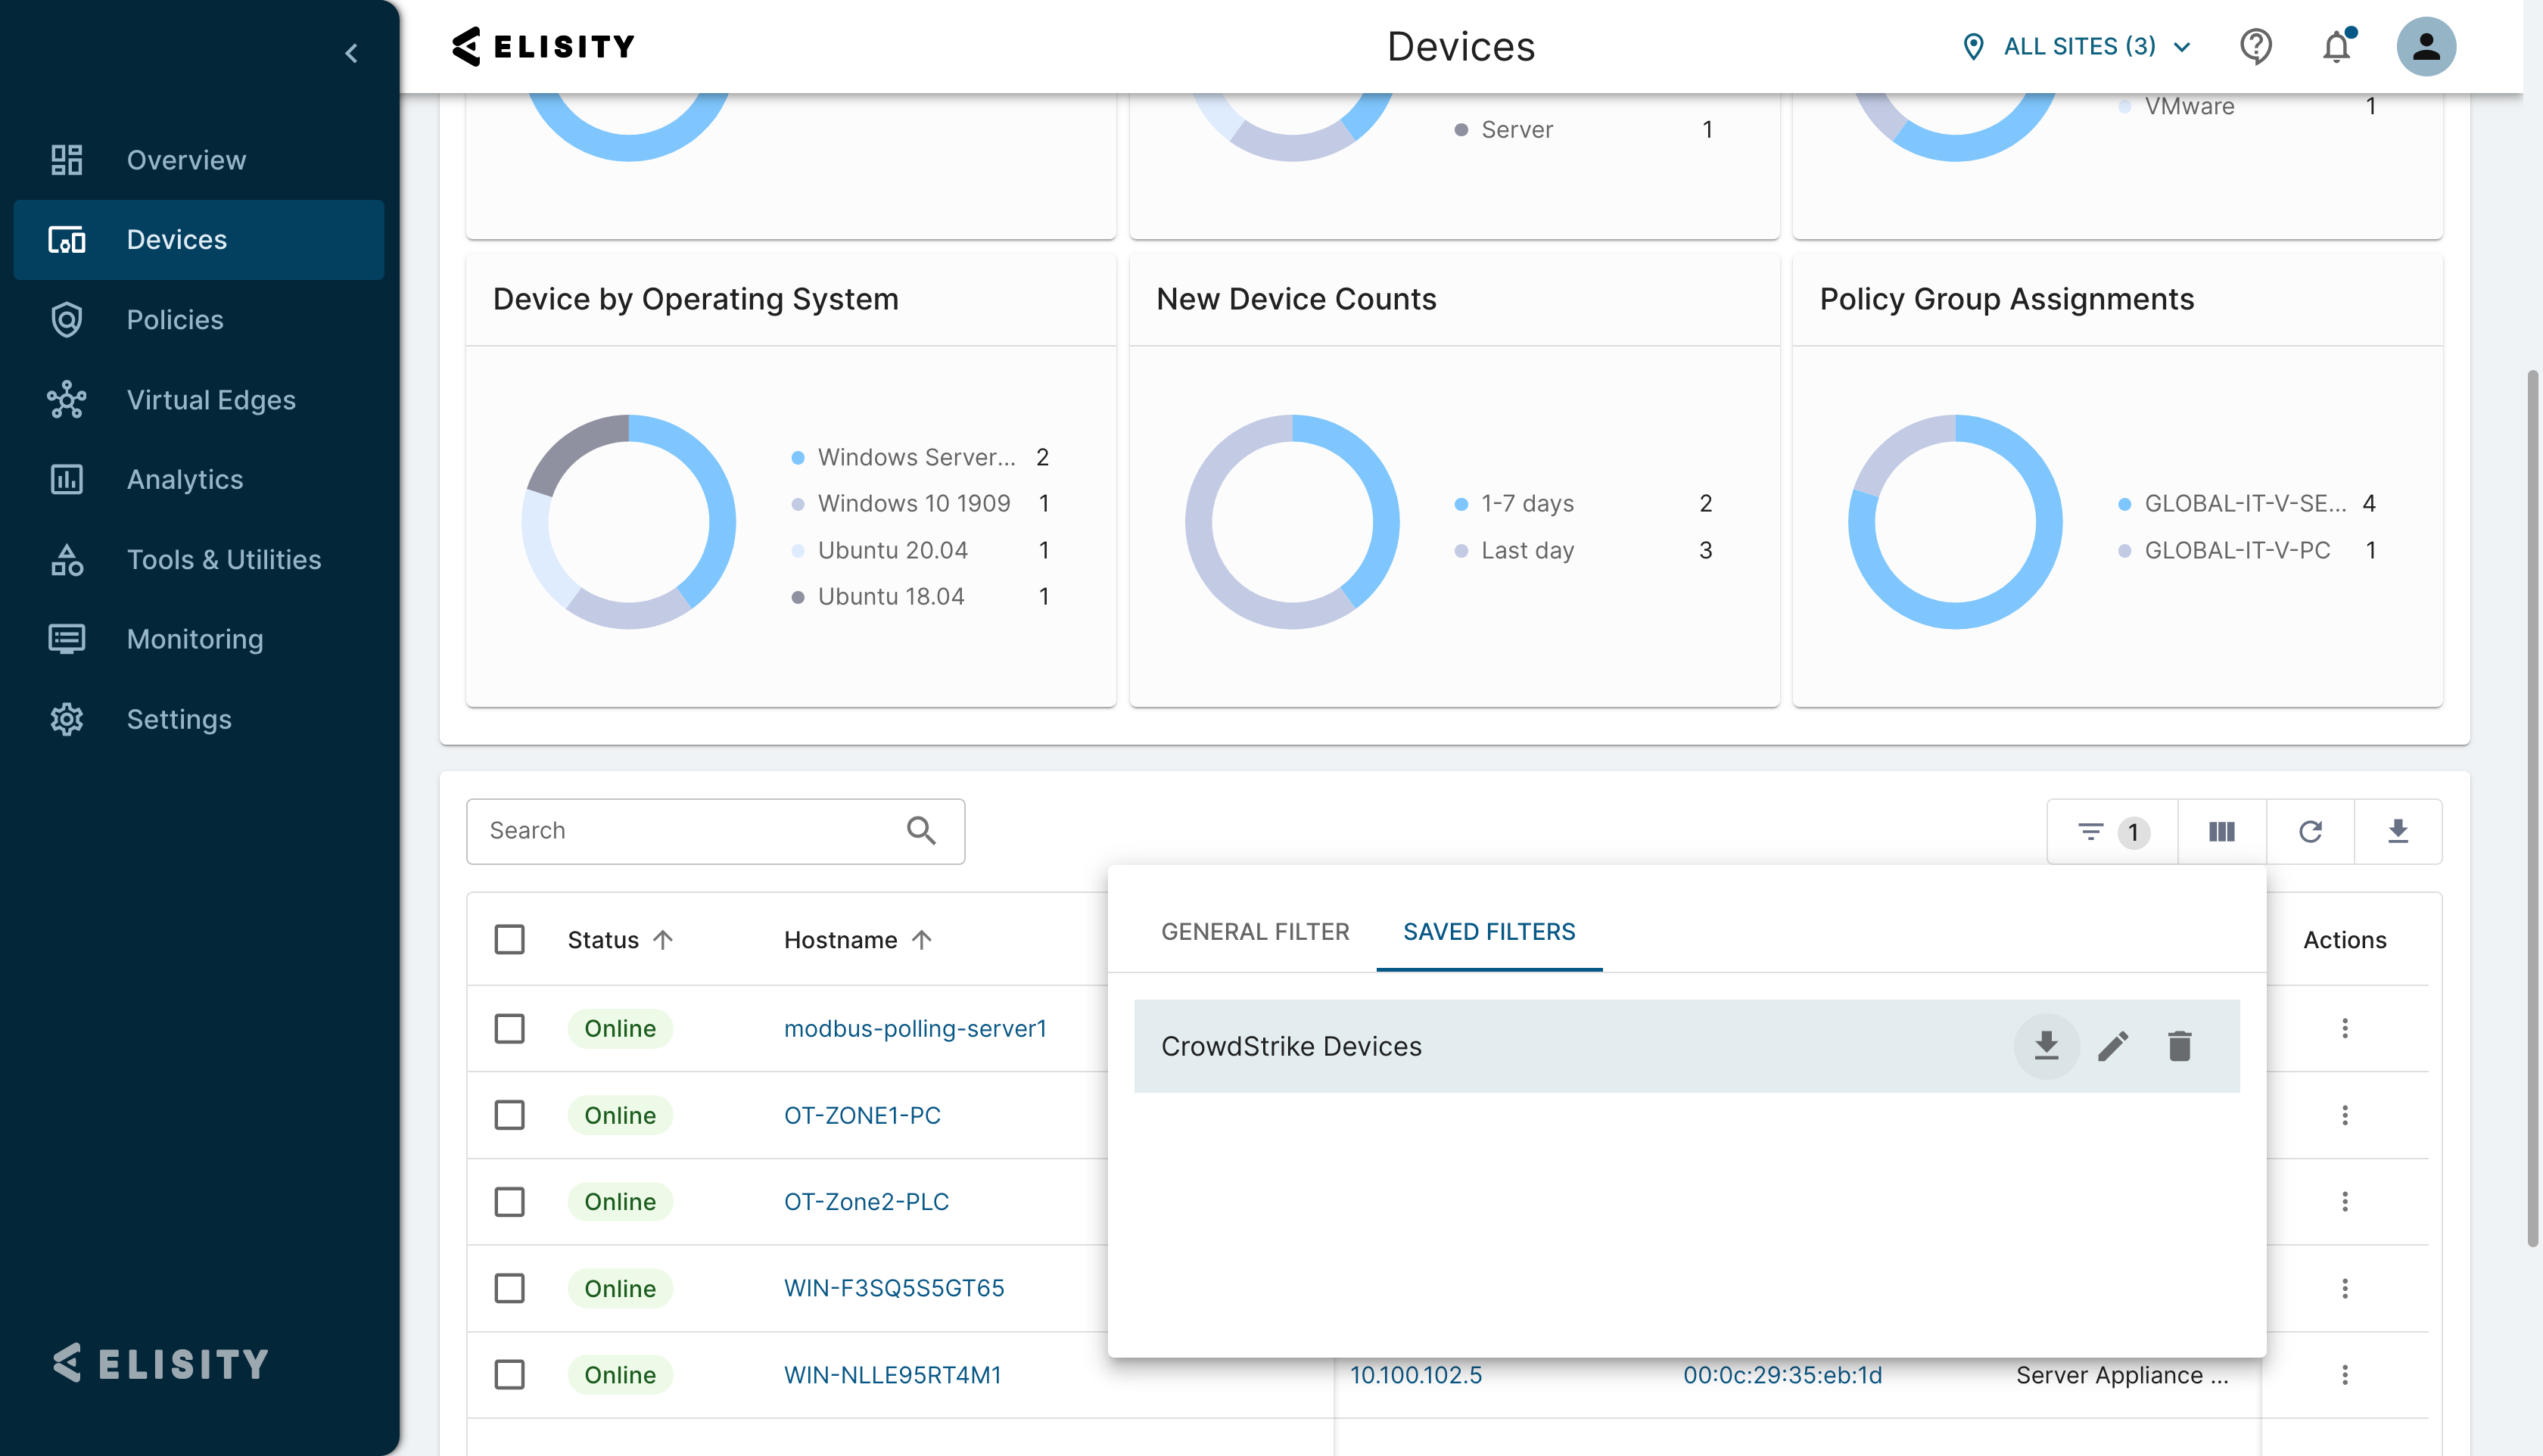
Task: Check the modbus-polling-server1 row checkbox
Action: [x=509, y=1028]
